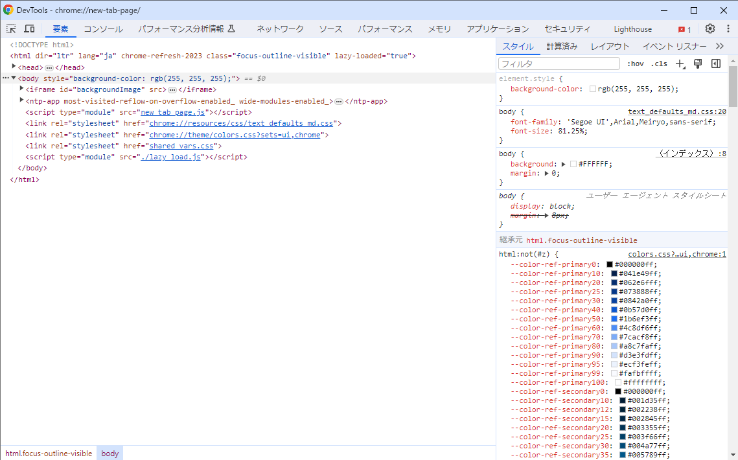Select the closing </html> tag row
This screenshot has width=738, height=460.
[x=25, y=179]
